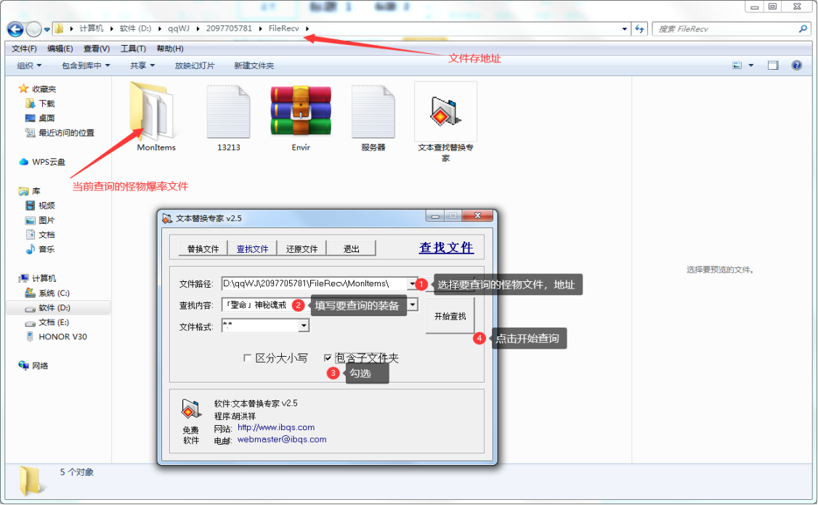
Task: Click the Explorer back arrow button
Action: [15, 29]
